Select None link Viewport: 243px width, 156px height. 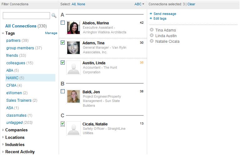coord(81,4)
